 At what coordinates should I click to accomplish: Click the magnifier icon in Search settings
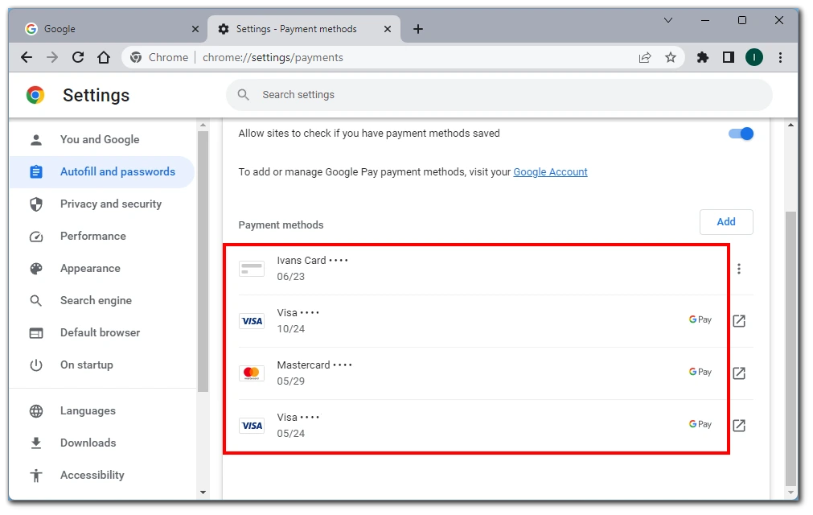click(243, 95)
